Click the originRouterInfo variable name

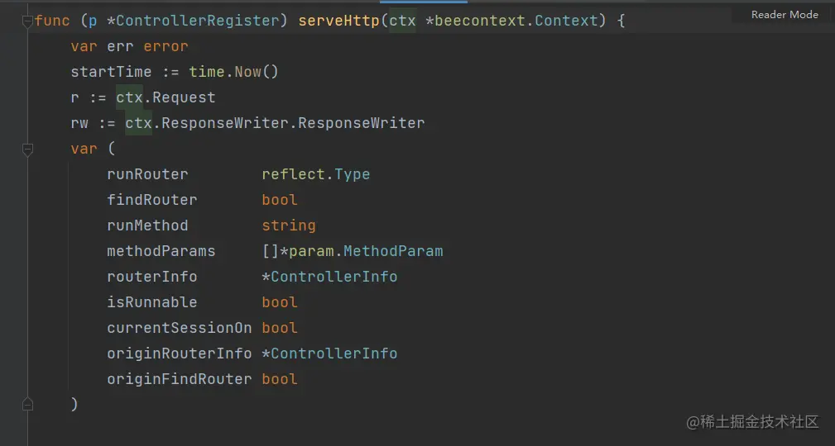coord(180,353)
